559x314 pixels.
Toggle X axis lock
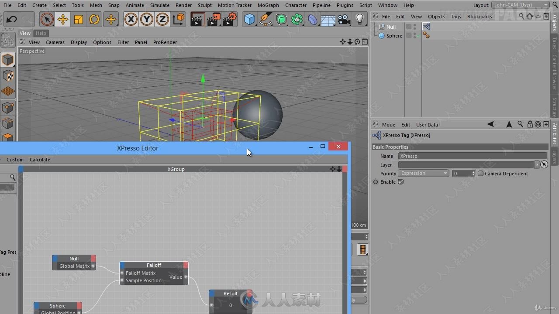click(131, 19)
